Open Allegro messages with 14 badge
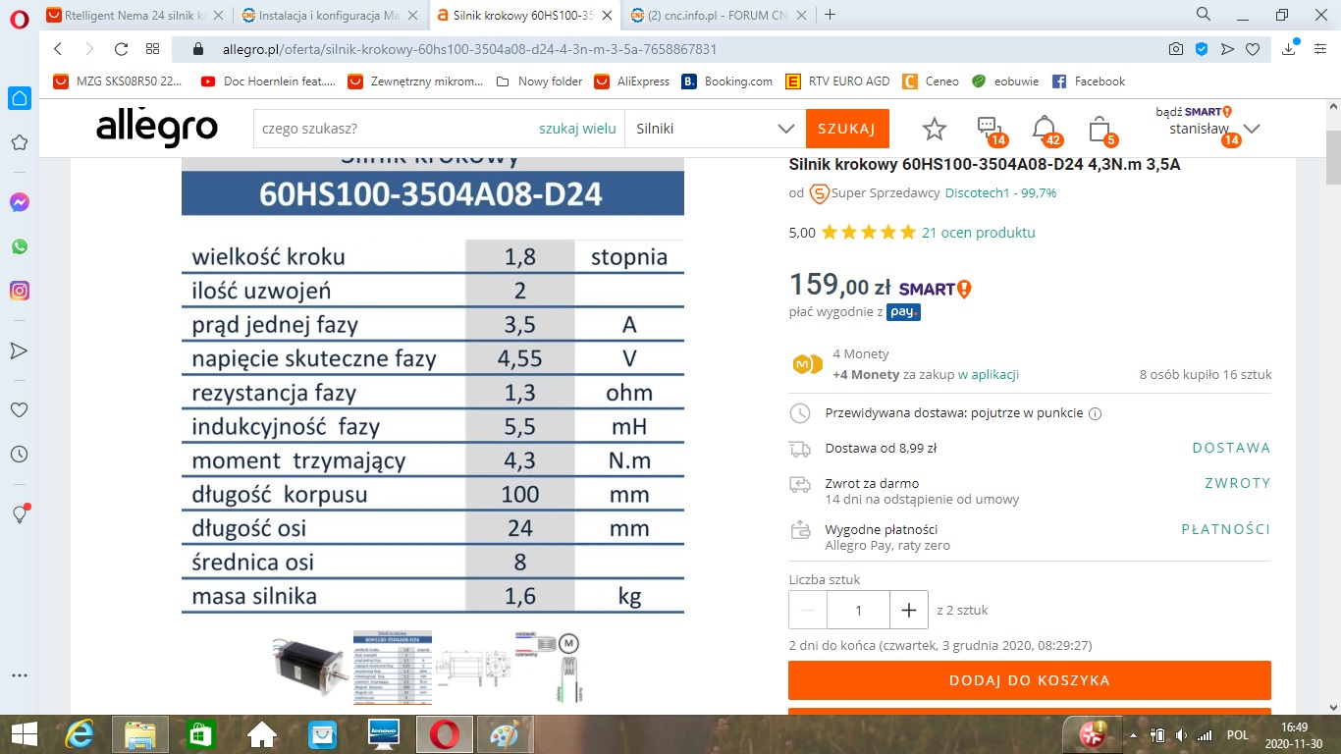1341x754 pixels. [x=991, y=130]
